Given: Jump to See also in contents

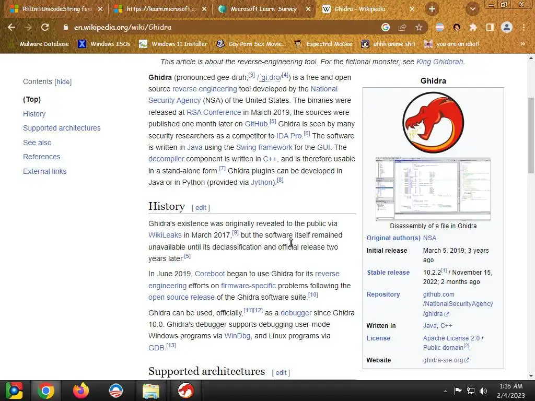Looking at the screenshot, I should [x=37, y=143].
